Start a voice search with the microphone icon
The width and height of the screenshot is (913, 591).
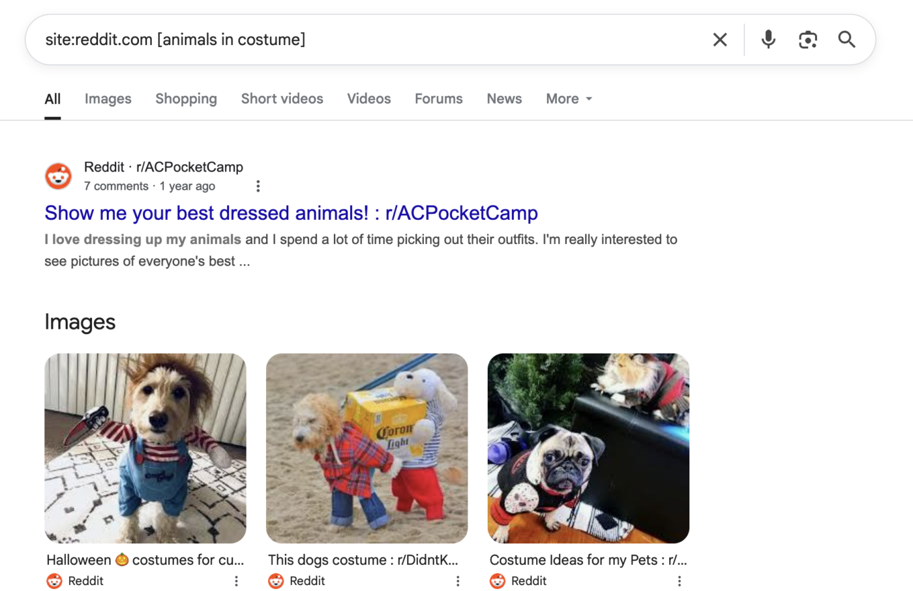point(768,39)
